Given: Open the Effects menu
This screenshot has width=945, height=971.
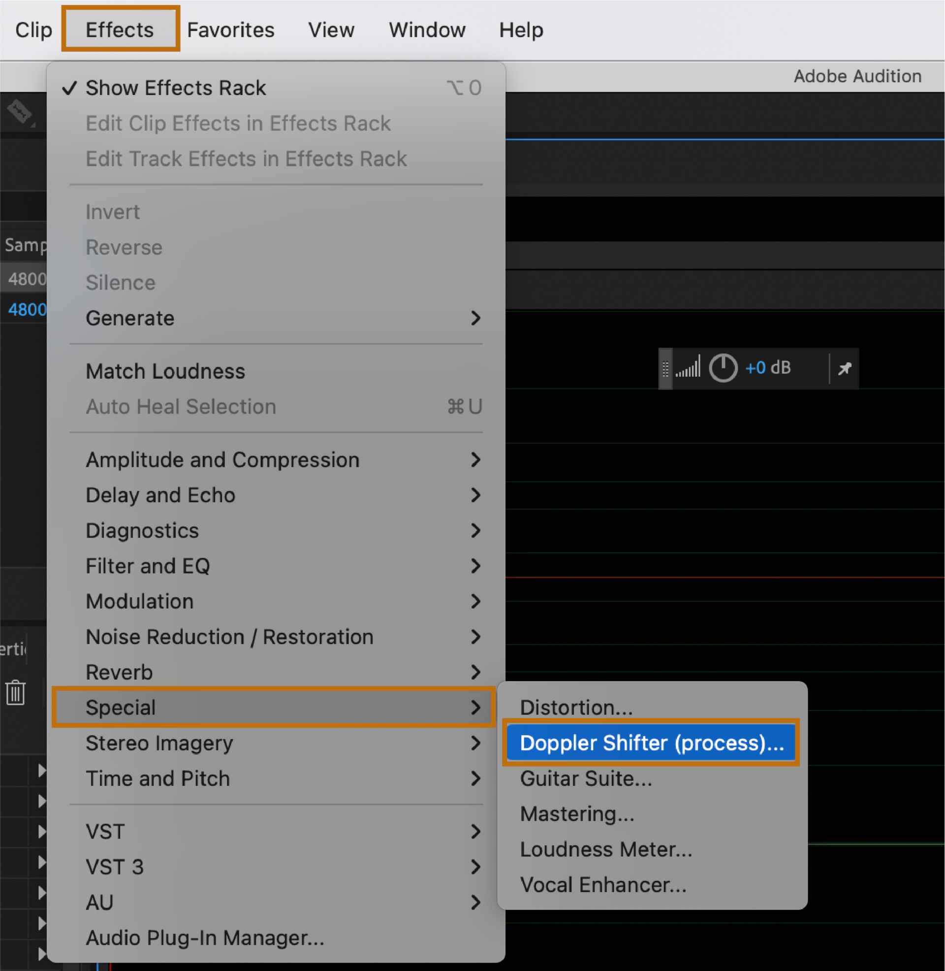Looking at the screenshot, I should (120, 30).
